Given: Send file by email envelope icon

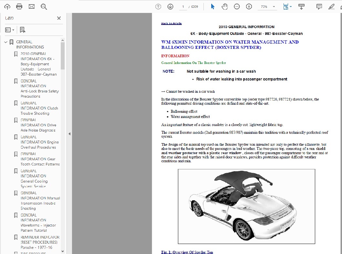Looking at the screenshot, I should (32, 6).
